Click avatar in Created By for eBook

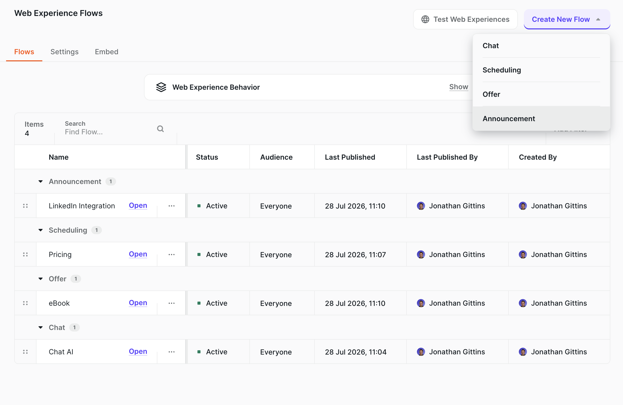coord(523,303)
